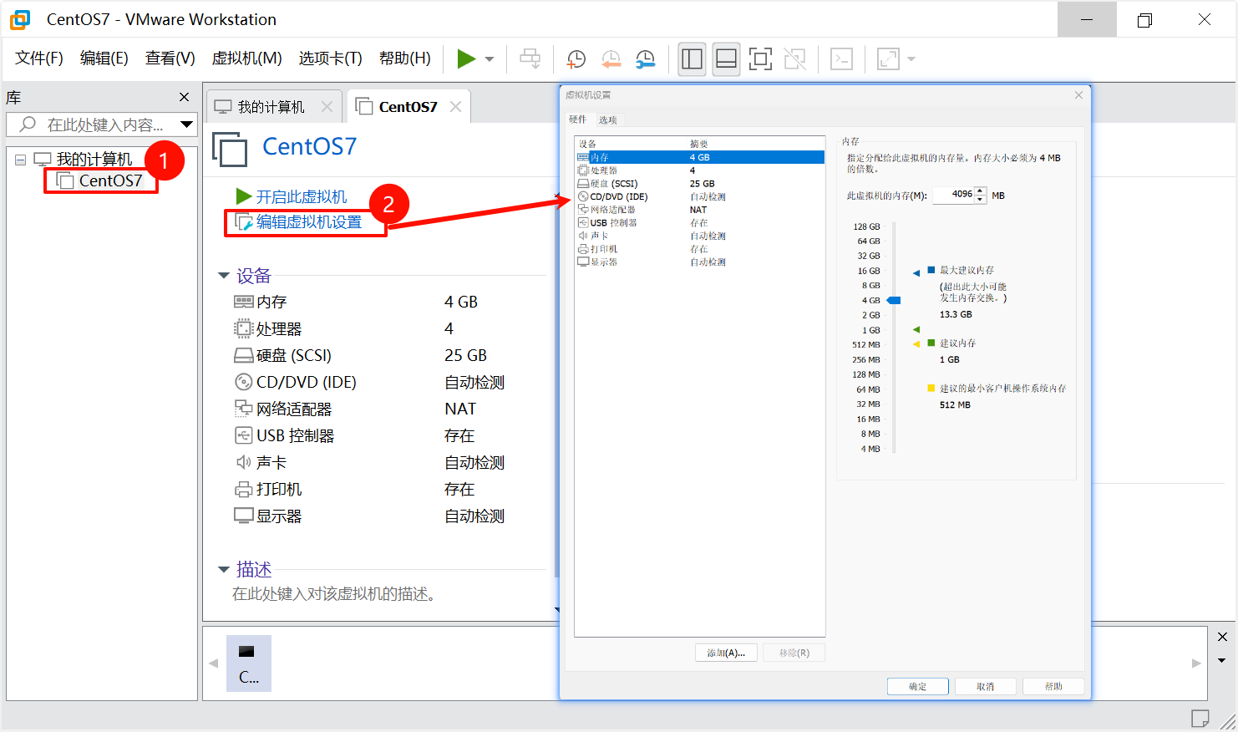Select 声卡 in settings device list

tap(700, 236)
